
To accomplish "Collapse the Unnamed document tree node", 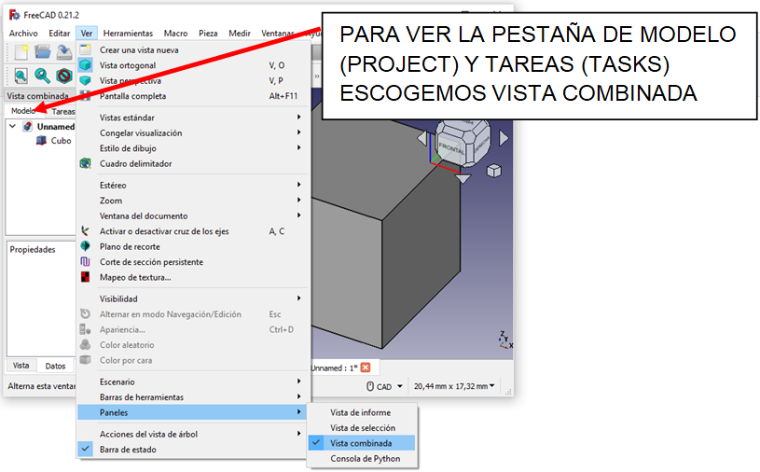I will (x=12, y=127).
